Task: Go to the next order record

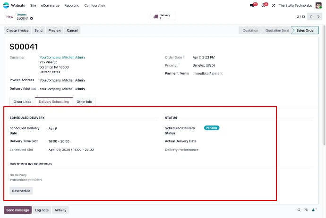Action: click(x=318, y=17)
